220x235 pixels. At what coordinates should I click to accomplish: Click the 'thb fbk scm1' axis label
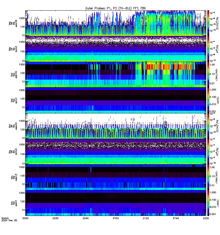tap(14, 100)
